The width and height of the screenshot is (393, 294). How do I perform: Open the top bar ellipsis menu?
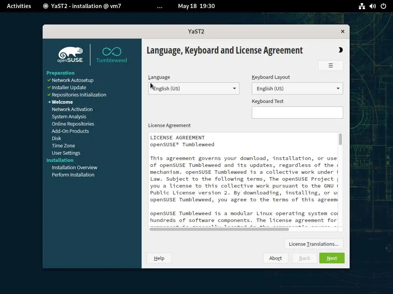click(160, 6)
